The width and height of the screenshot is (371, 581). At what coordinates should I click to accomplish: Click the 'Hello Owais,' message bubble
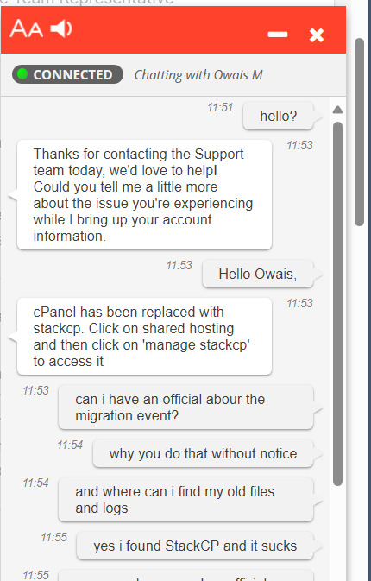click(258, 275)
